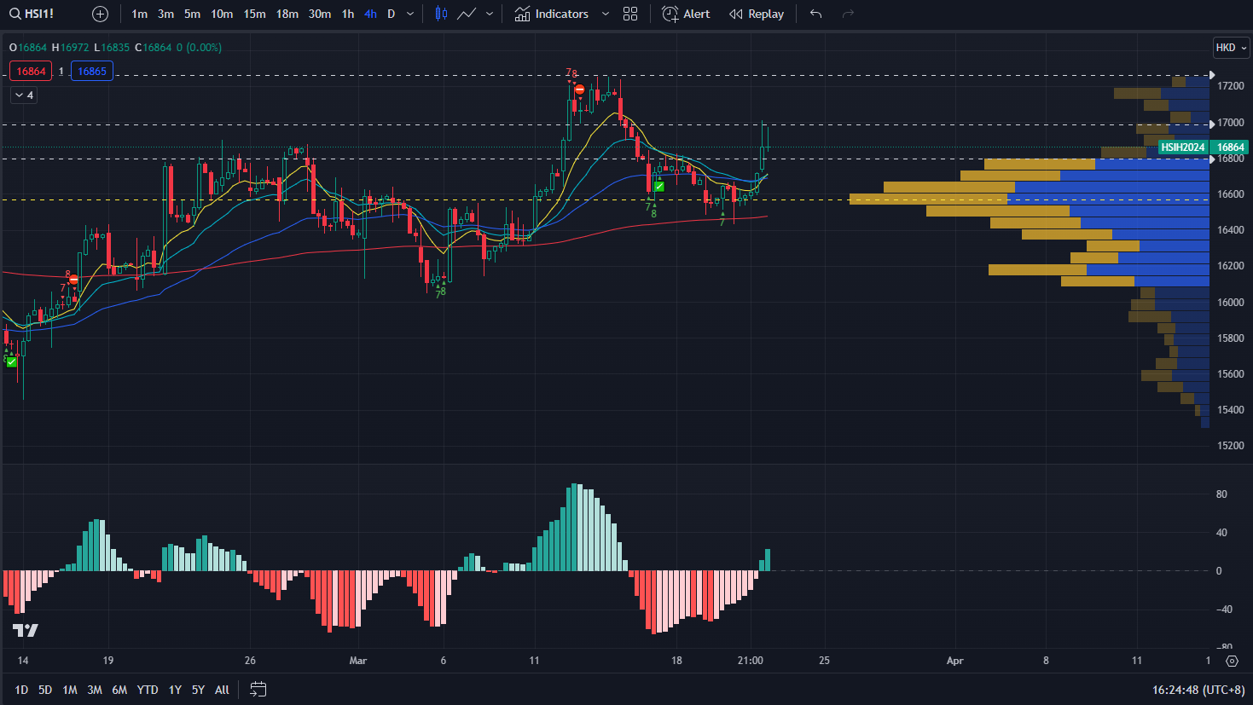1253x705 pixels.
Task: Select the 5m timeframe
Action: (192, 14)
